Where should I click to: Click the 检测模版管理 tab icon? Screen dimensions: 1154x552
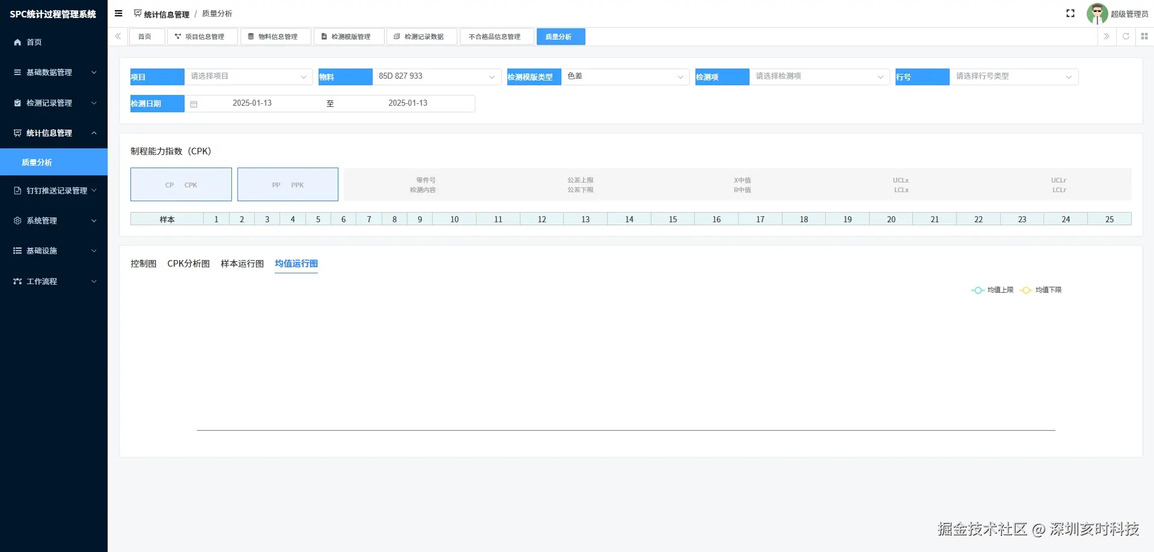pyautogui.click(x=325, y=37)
